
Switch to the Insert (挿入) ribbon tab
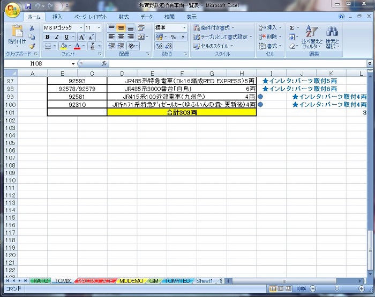click(x=57, y=17)
